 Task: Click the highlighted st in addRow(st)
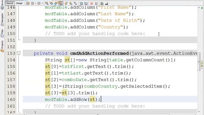click(92, 99)
